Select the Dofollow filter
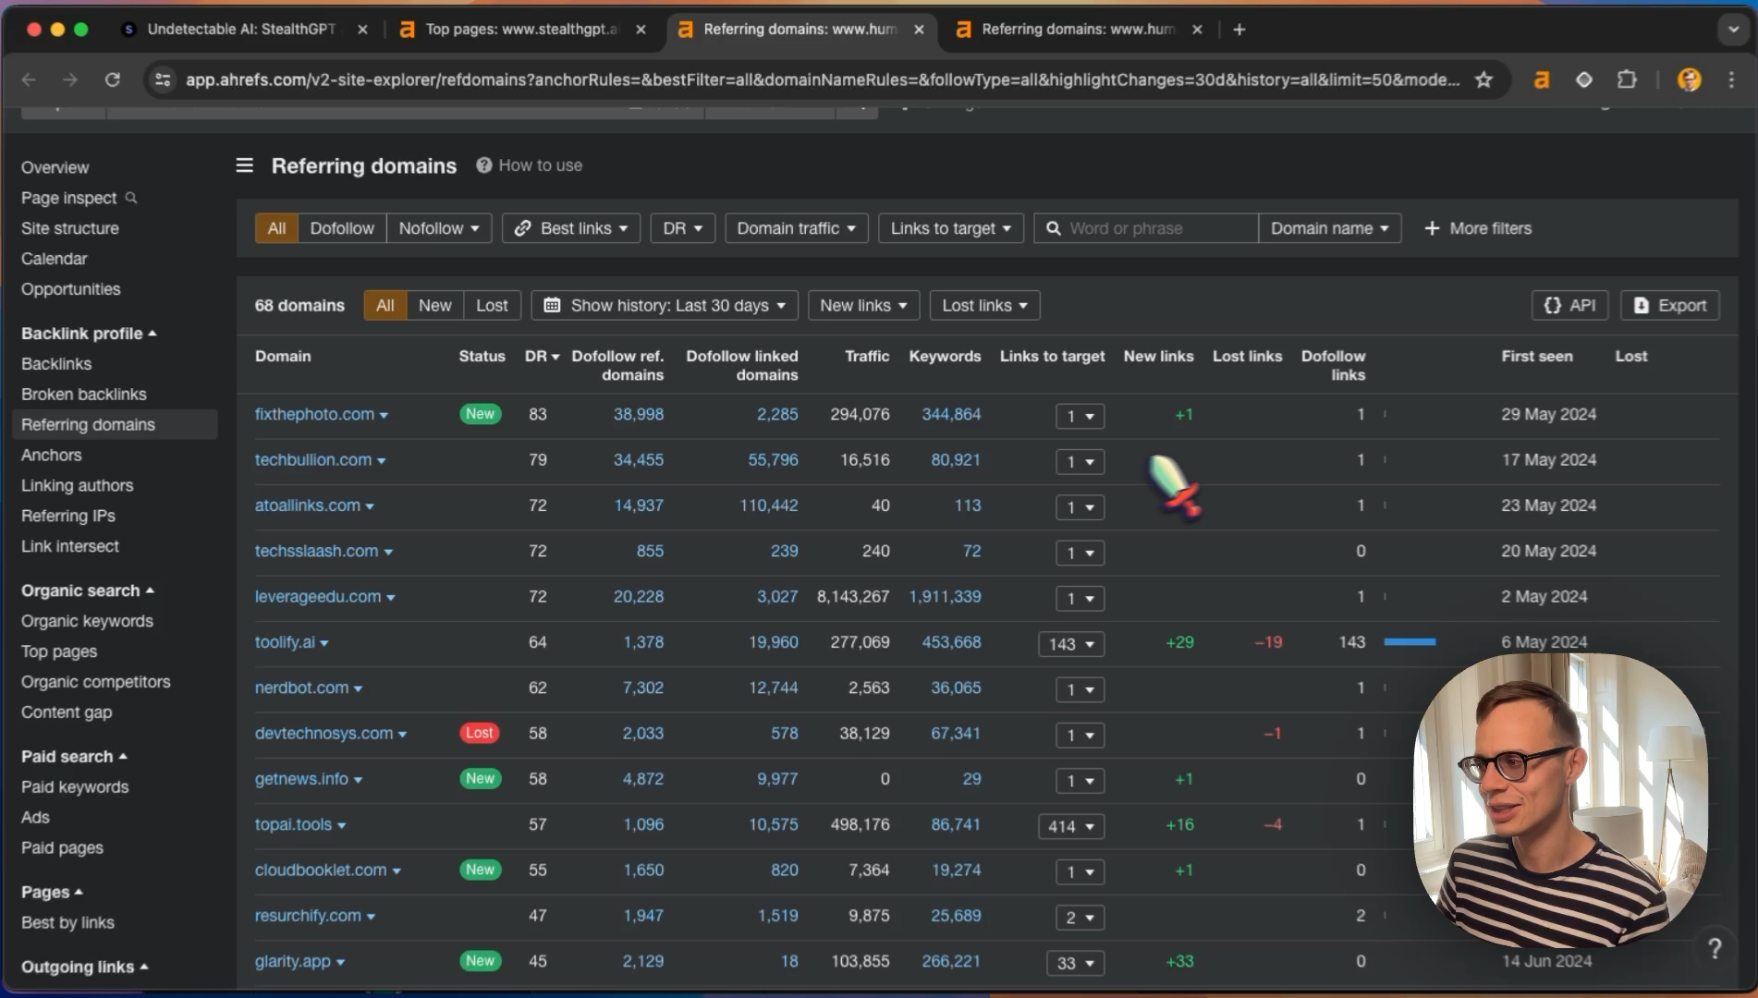1758x998 pixels. point(342,228)
